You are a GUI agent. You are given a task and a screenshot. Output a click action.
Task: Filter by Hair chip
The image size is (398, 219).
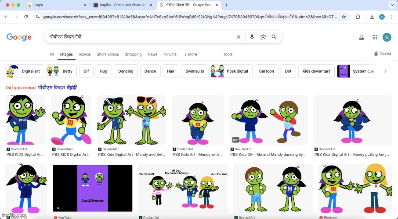click(171, 71)
